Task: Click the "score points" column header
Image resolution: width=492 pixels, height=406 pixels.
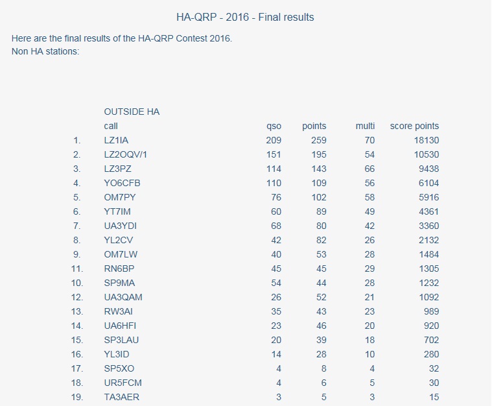Action: coord(414,126)
